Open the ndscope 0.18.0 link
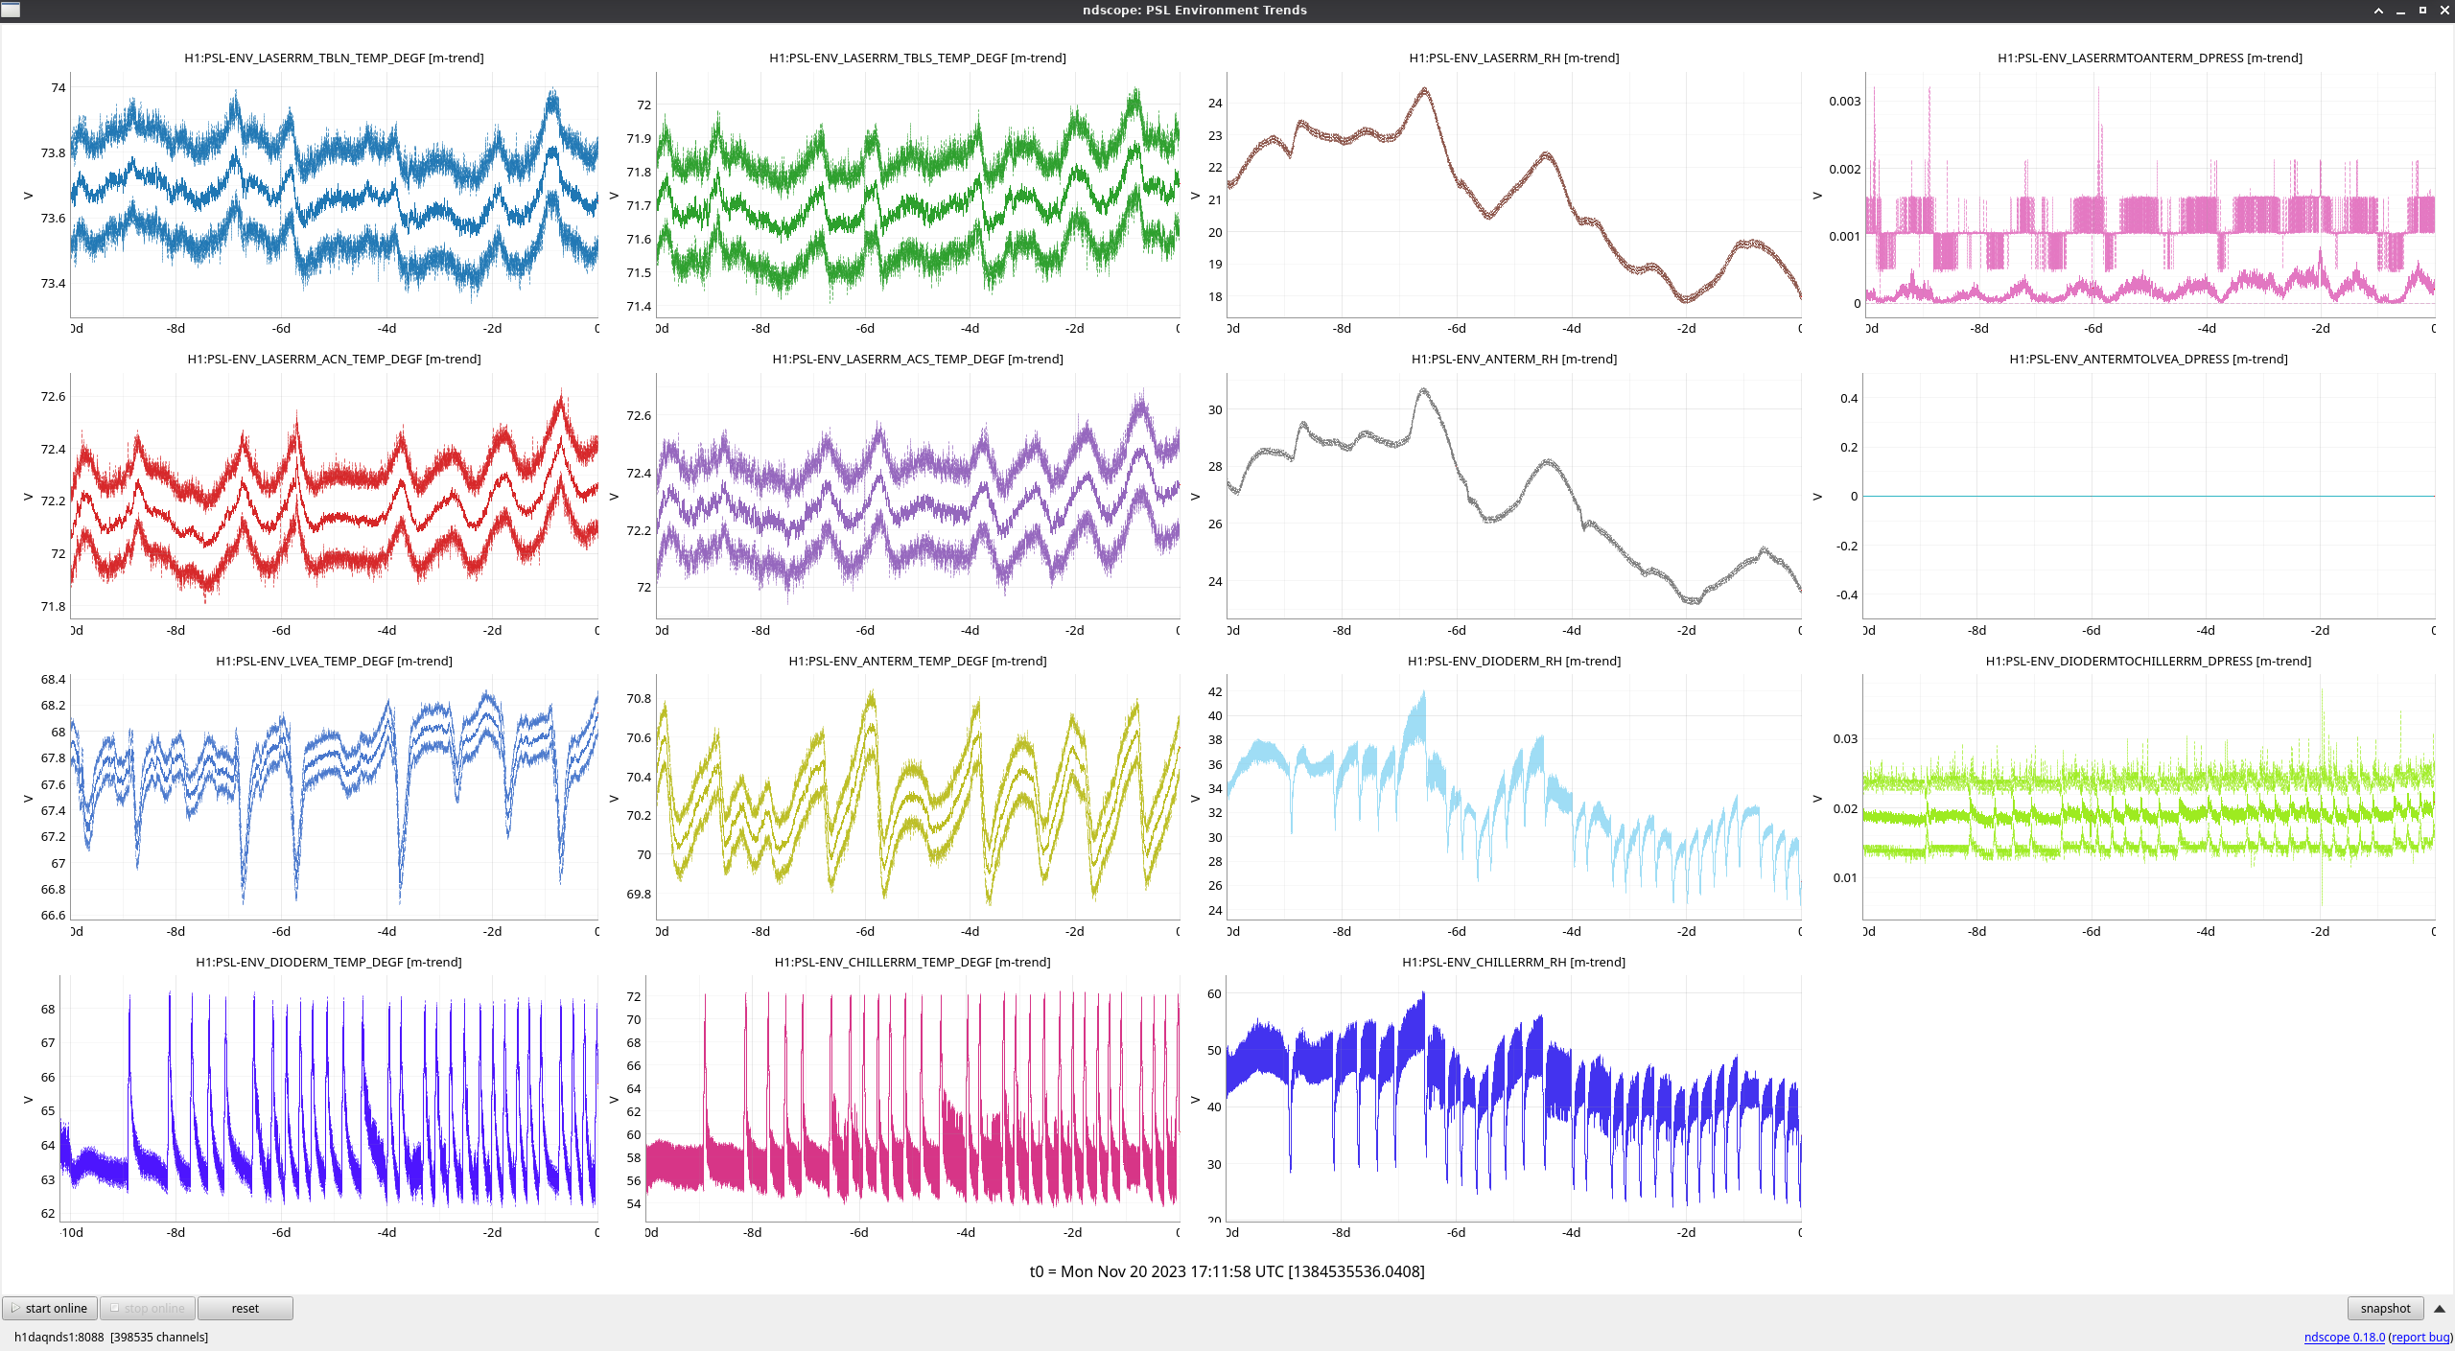 click(2344, 1337)
